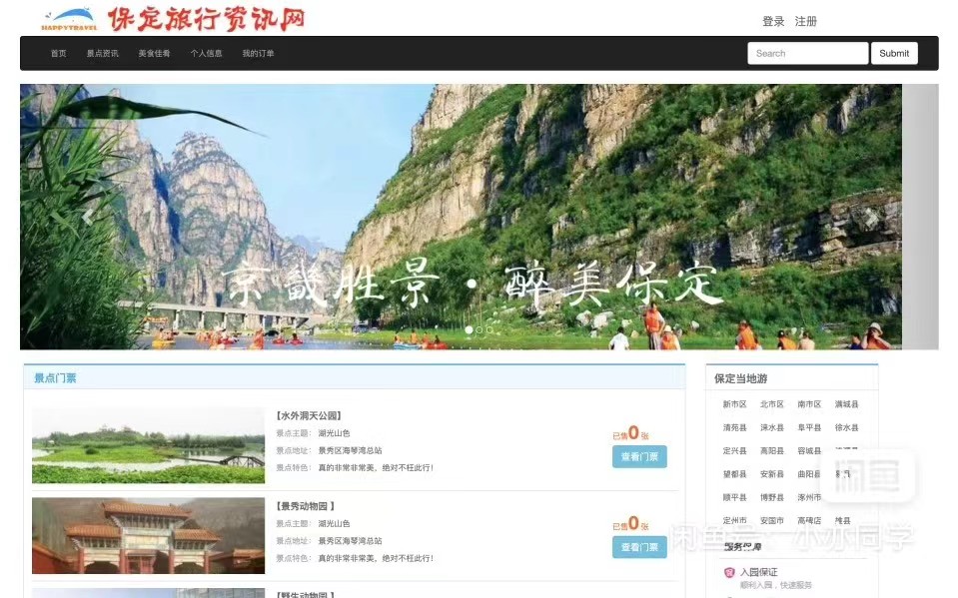Image resolution: width=958 pixels, height=598 pixels.
Task: Select 满城县 in local tours
Action: 846,404
